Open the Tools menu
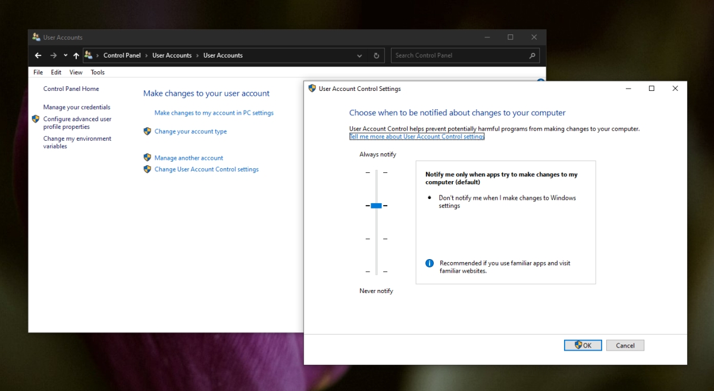The width and height of the screenshot is (714, 391). (98, 72)
